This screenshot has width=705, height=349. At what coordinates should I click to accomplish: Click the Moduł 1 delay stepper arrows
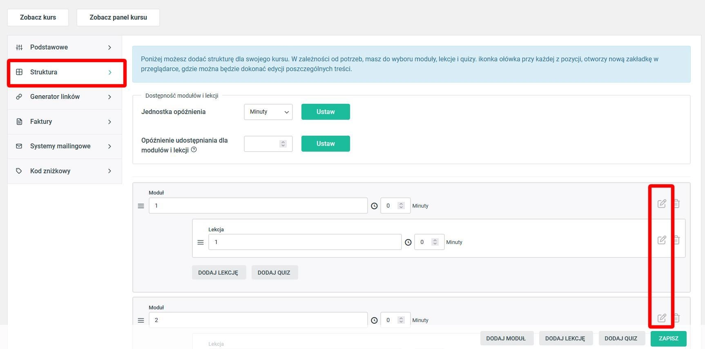(401, 206)
